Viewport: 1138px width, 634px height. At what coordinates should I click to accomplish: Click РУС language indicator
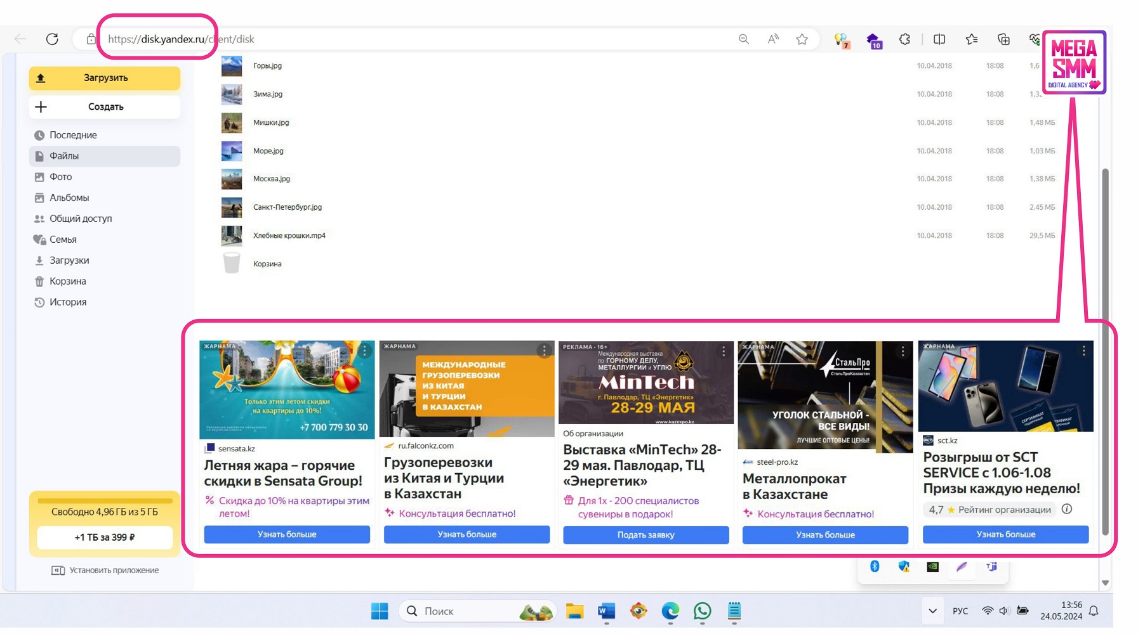[960, 611]
